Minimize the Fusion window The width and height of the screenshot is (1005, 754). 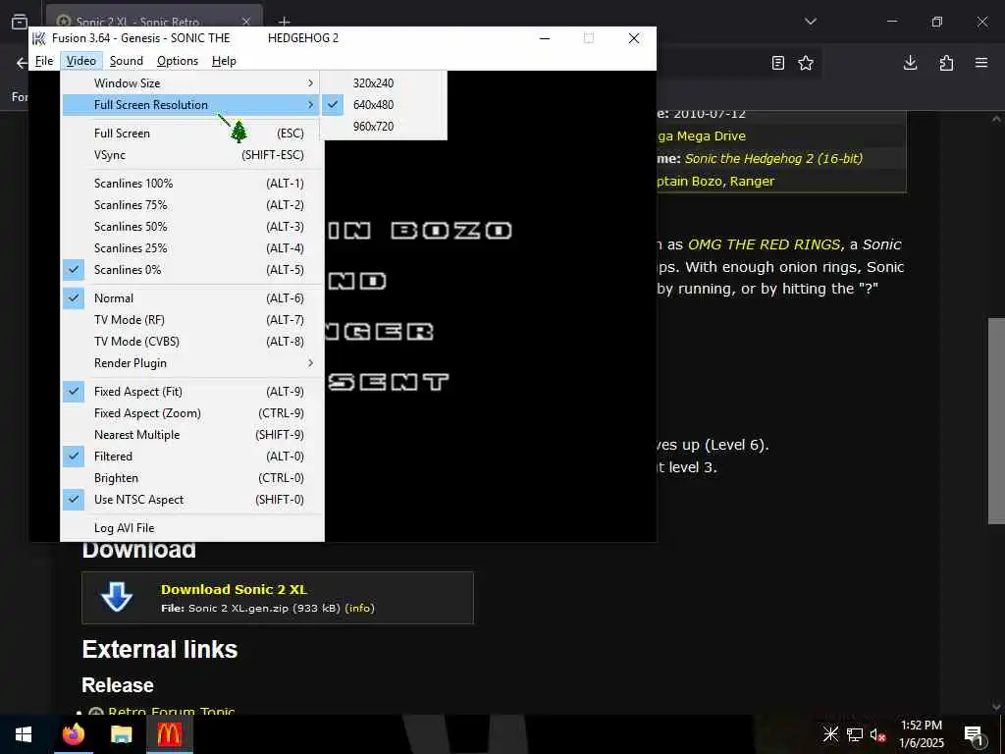pyautogui.click(x=545, y=38)
